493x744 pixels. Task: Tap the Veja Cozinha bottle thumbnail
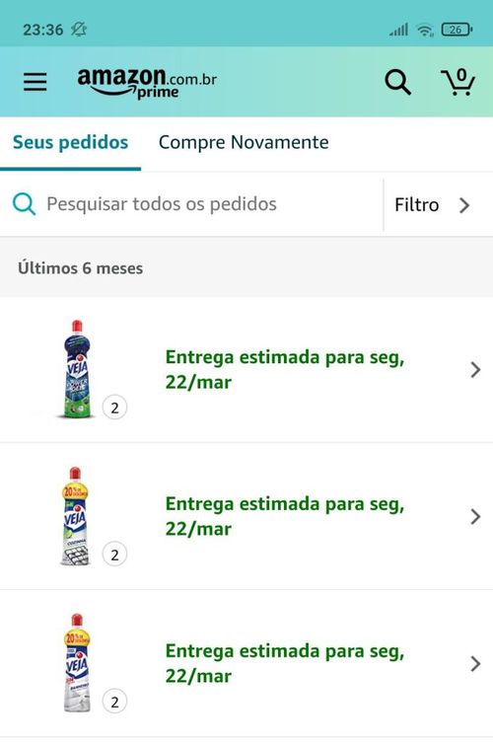tap(75, 516)
